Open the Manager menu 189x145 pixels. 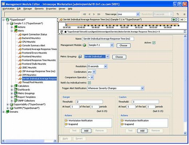point(28,9)
